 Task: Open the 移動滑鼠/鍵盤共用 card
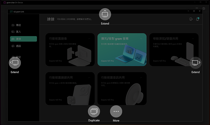(174, 50)
